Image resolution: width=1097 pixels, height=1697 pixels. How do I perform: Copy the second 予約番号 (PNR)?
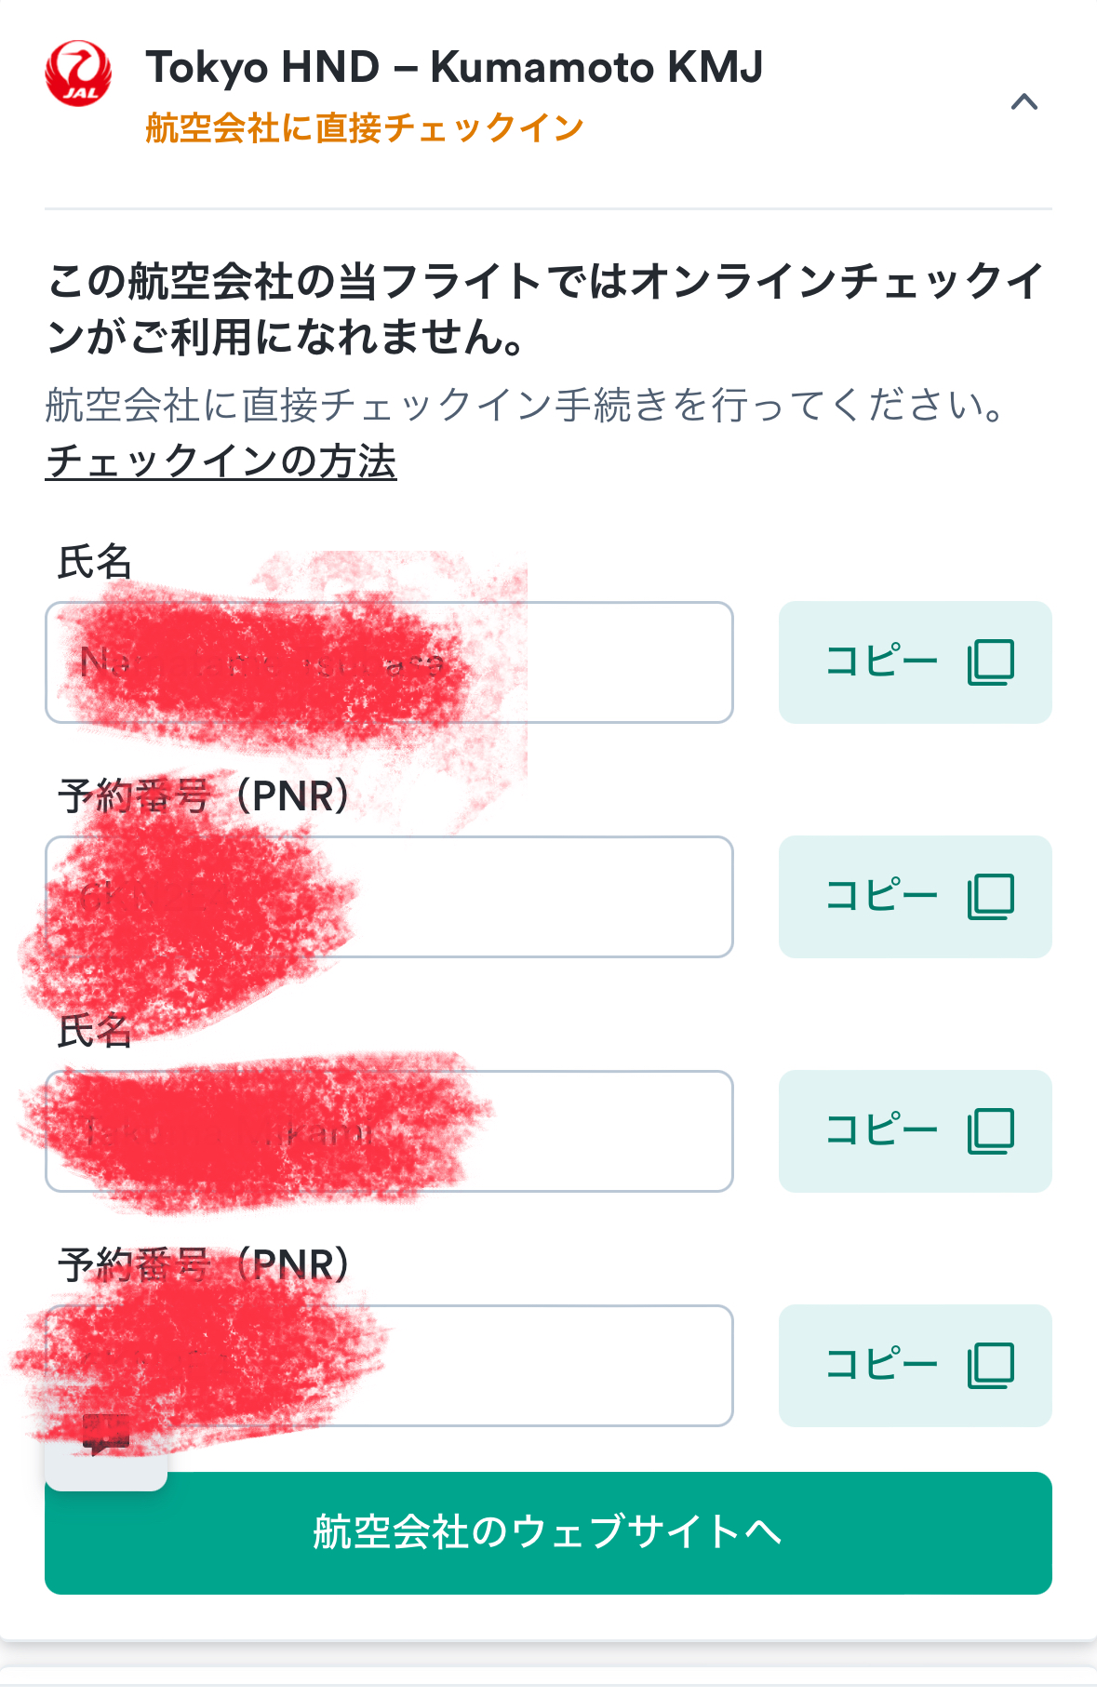(915, 1366)
